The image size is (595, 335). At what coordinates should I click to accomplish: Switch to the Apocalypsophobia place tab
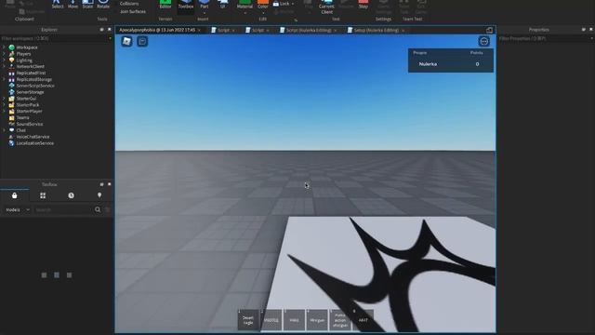(x=160, y=30)
